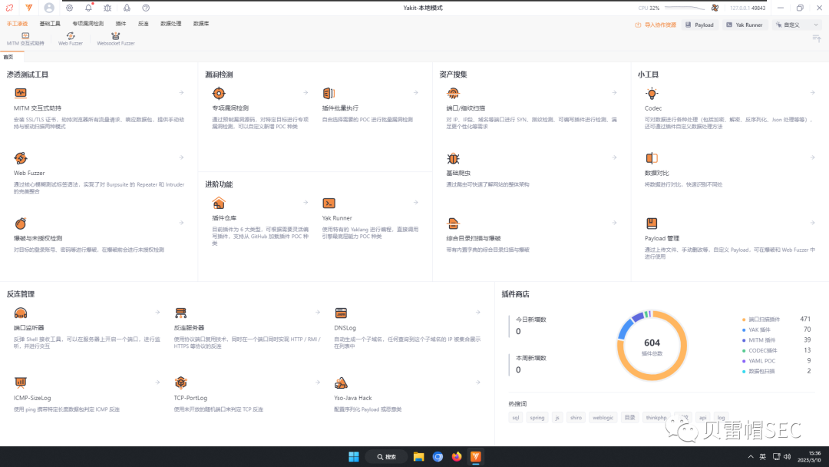Open the help question mark icon
The width and height of the screenshot is (829, 467).
(146, 8)
